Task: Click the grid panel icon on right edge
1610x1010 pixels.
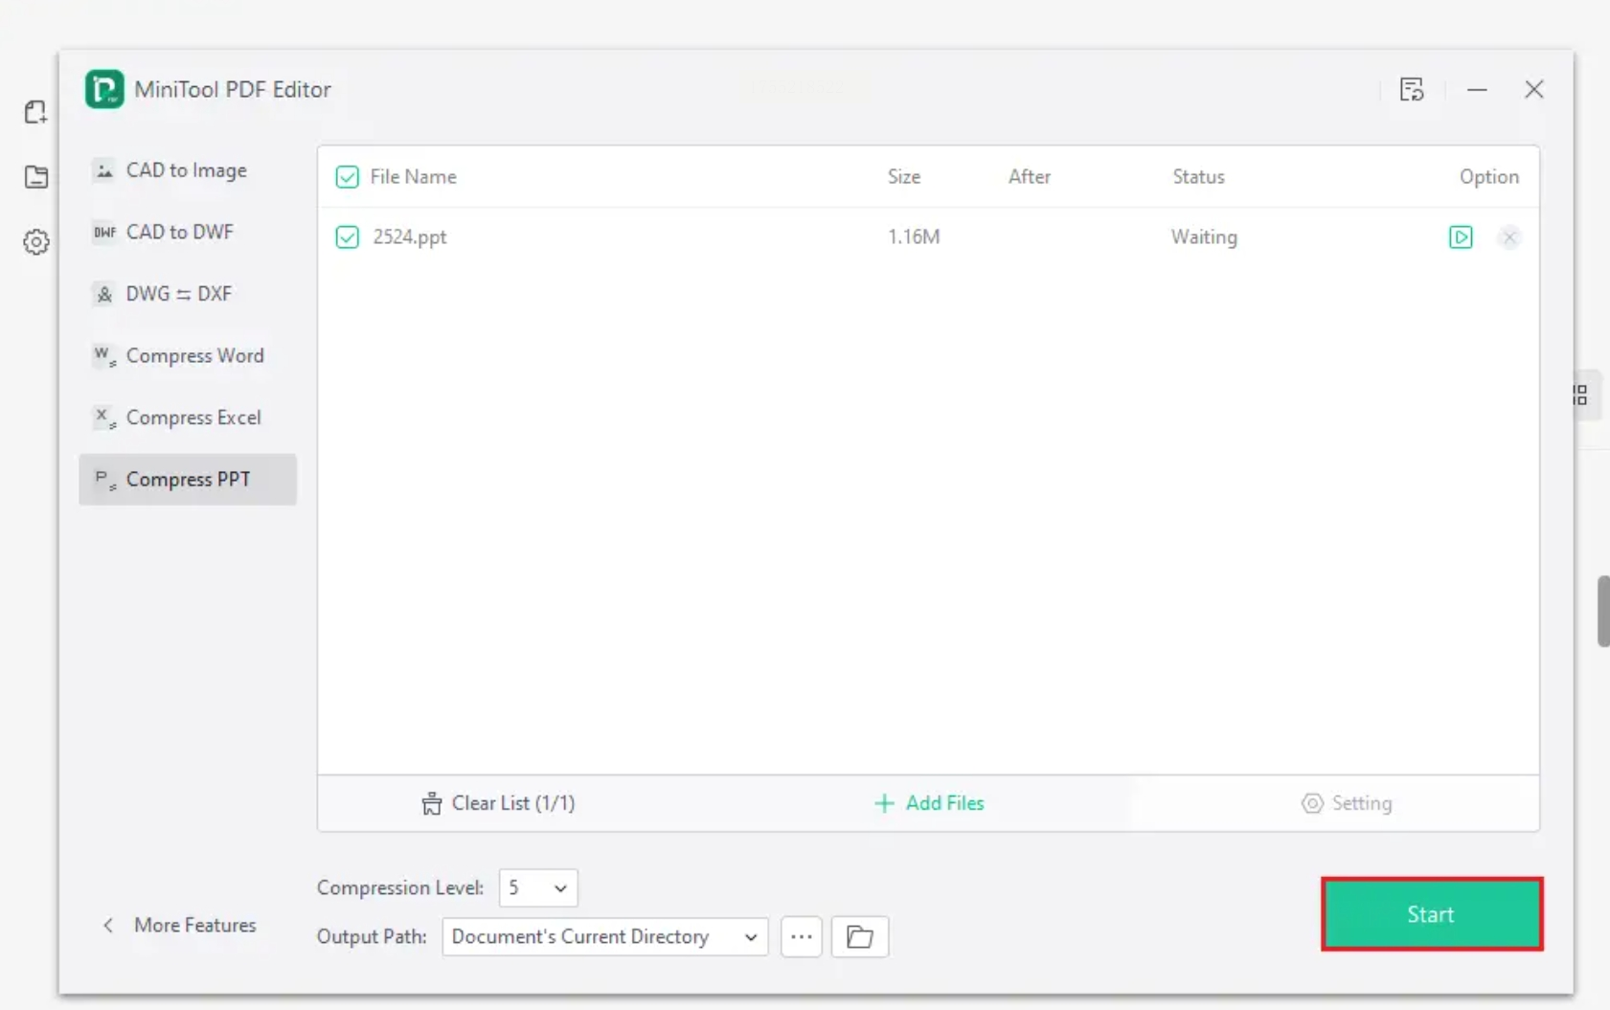Action: (1580, 394)
